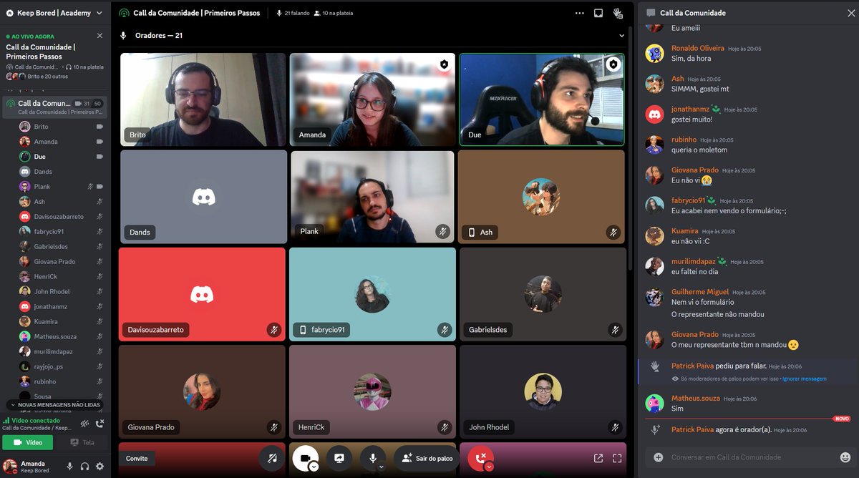
Task: Click the moderator badge on Amanda's tile
Action: pyautogui.click(x=444, y=64)
